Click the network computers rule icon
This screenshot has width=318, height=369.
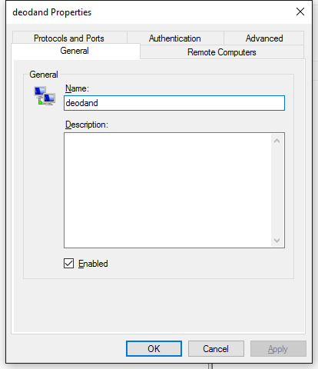pos(45,96)
